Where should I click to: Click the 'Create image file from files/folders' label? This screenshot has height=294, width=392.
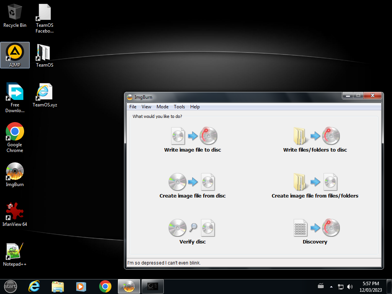(x=315, y=196)
